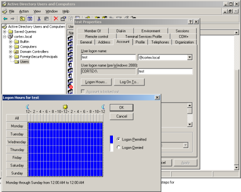Expand the Saved Queries node
This screenshot has width=241, height=192.
(5, 31)
